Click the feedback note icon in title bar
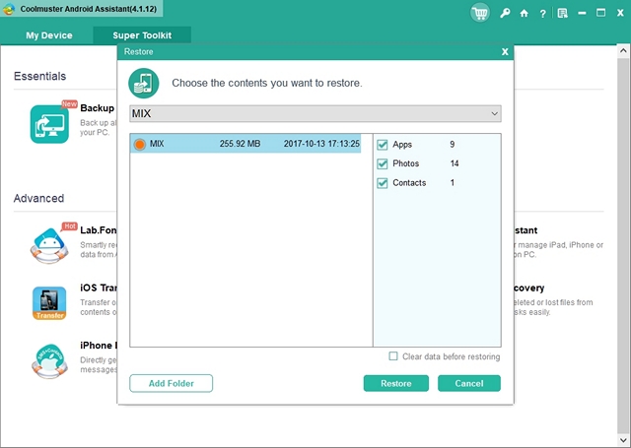The image size is (631, 448). point(561,14)
